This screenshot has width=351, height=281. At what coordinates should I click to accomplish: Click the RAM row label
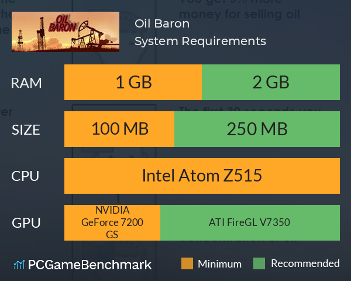[26, 83]
